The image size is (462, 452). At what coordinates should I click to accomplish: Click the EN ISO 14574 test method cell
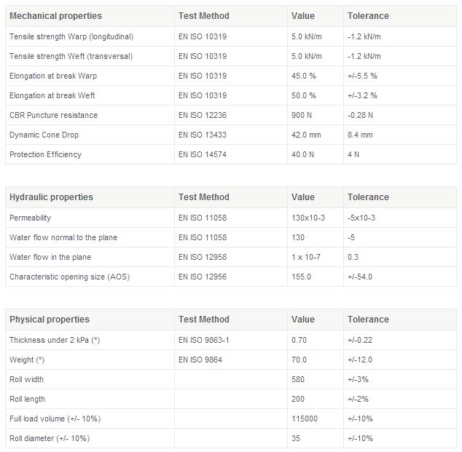[x=203, y=154]
